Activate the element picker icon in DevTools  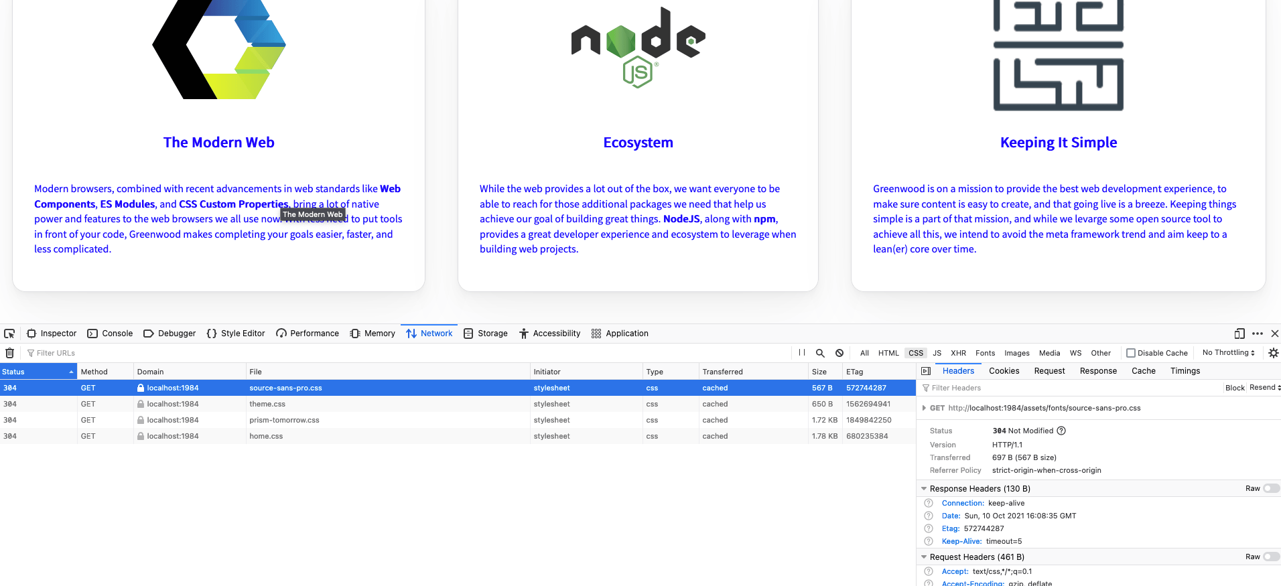pos(9,334)
